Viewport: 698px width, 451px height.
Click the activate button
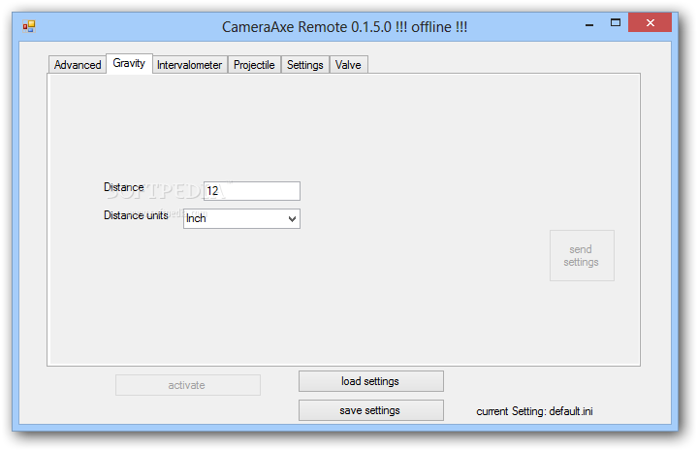click(x=187, y=385)
